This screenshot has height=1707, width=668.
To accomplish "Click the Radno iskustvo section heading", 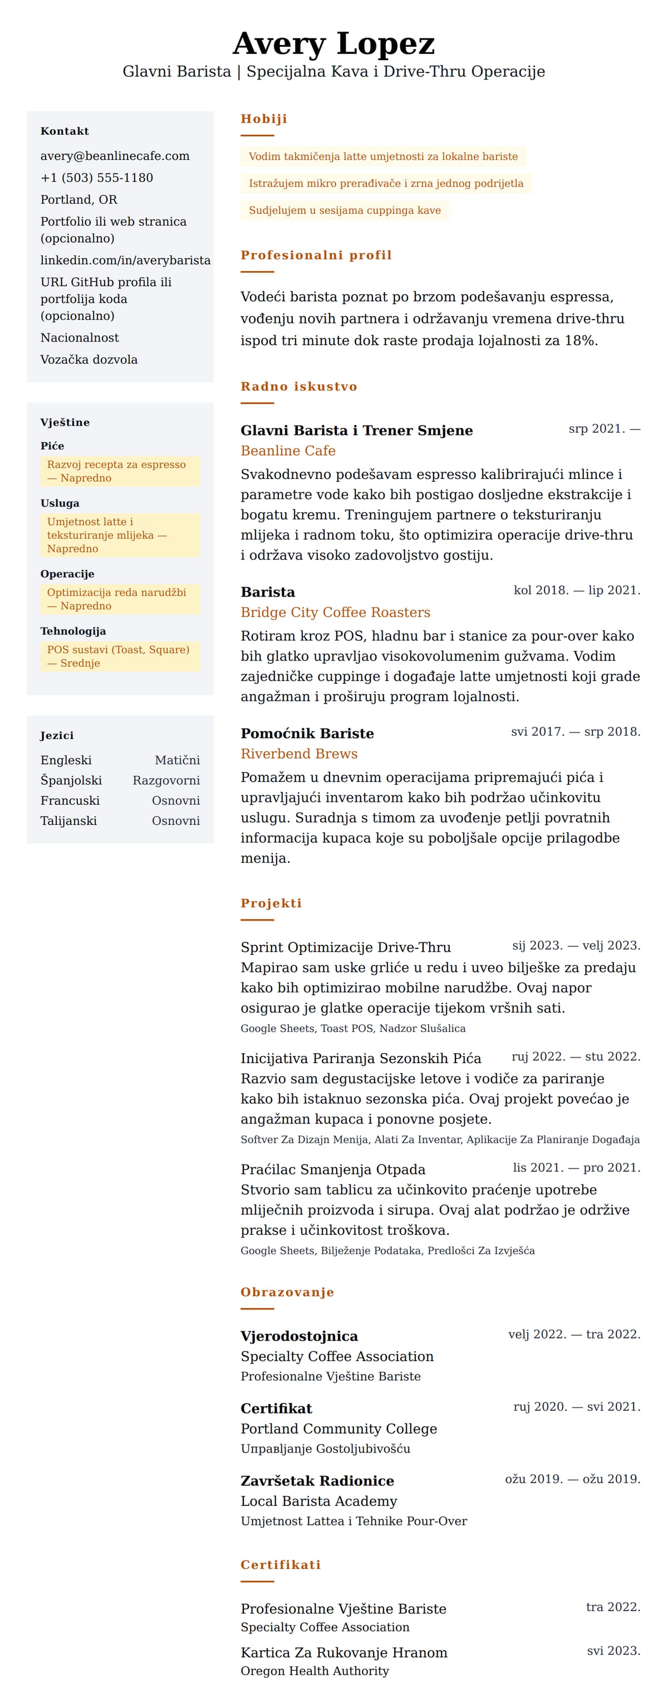I will point(298,387).
